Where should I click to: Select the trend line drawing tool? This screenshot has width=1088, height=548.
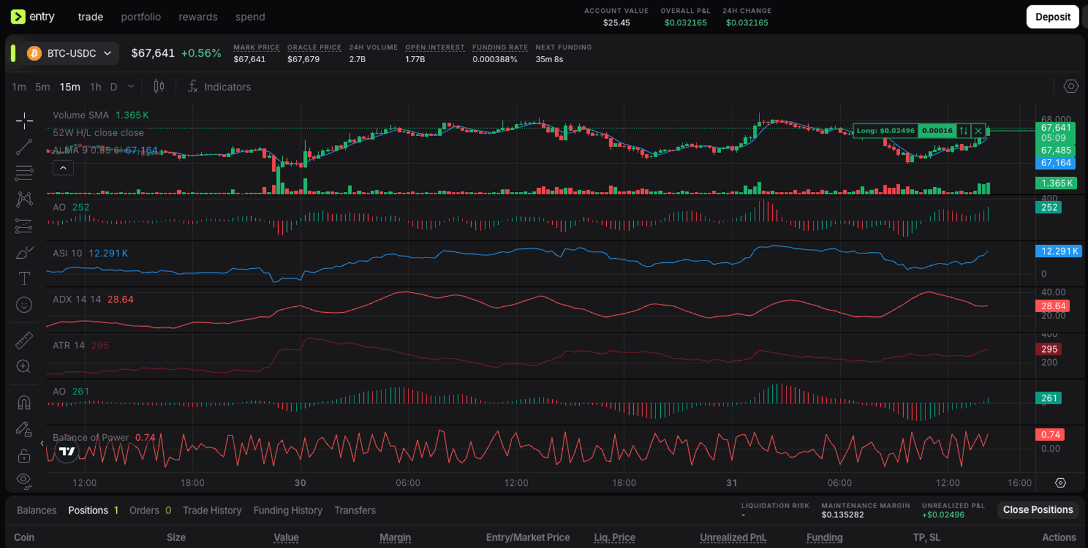[24, 147]
